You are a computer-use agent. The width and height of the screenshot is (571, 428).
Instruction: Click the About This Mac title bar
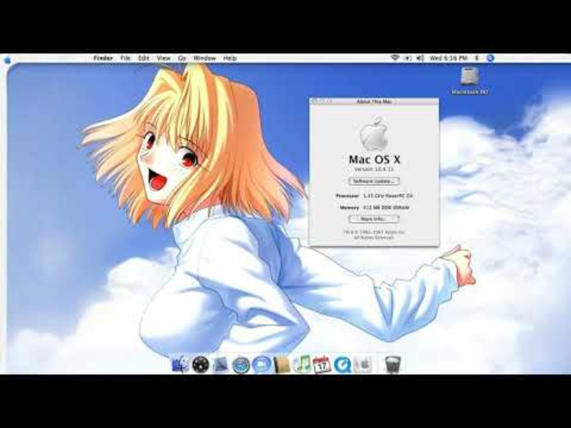pos(374,102)
